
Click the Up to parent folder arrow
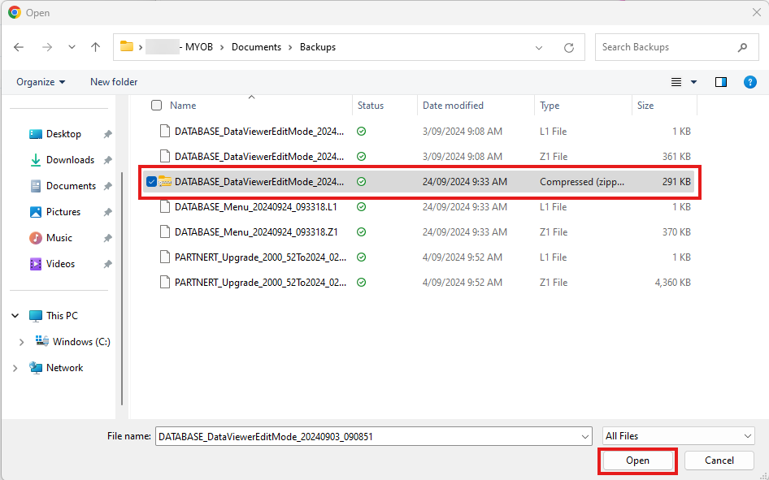pos(95,47)
